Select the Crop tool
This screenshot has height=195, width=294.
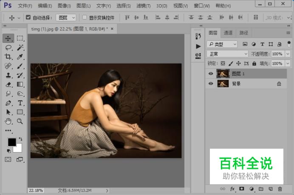(8, 57)
